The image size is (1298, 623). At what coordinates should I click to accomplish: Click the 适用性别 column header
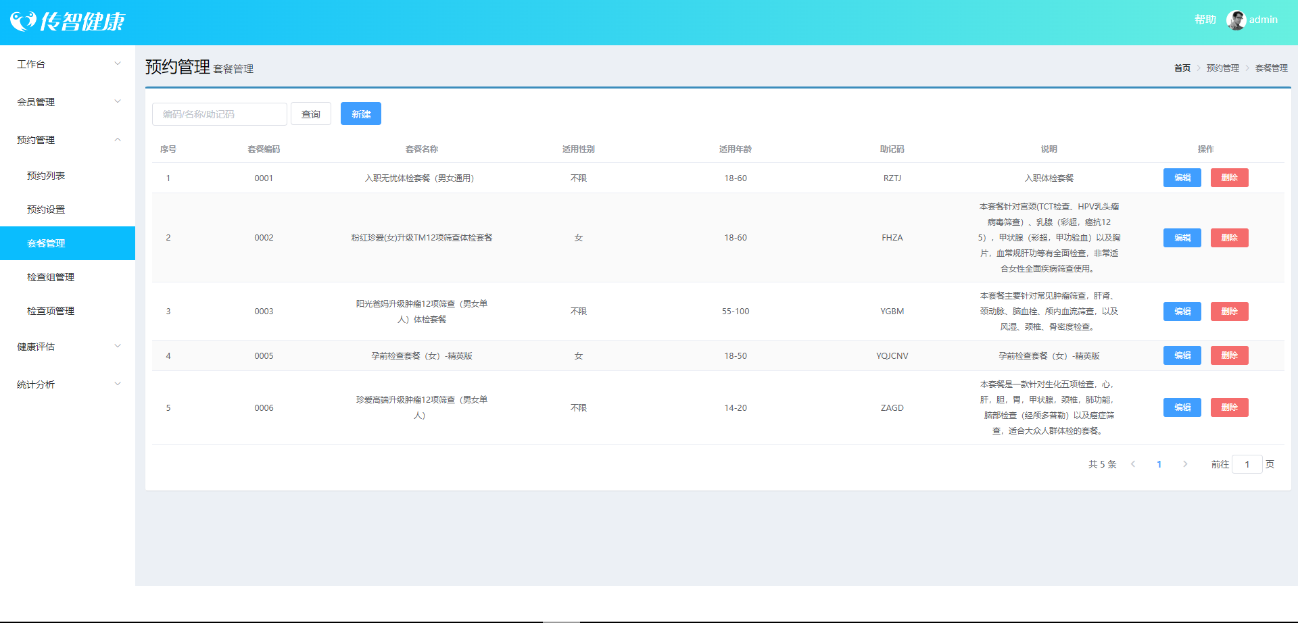click(x=579, y=149)
